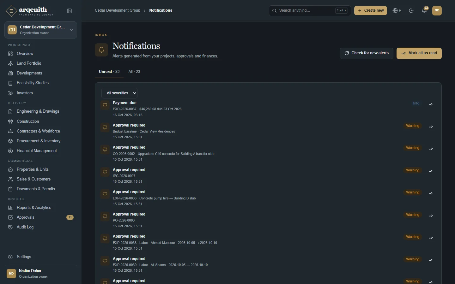The image size is (455, 284).
Task: Open the All severities dropdown
Action: [119, 93]
